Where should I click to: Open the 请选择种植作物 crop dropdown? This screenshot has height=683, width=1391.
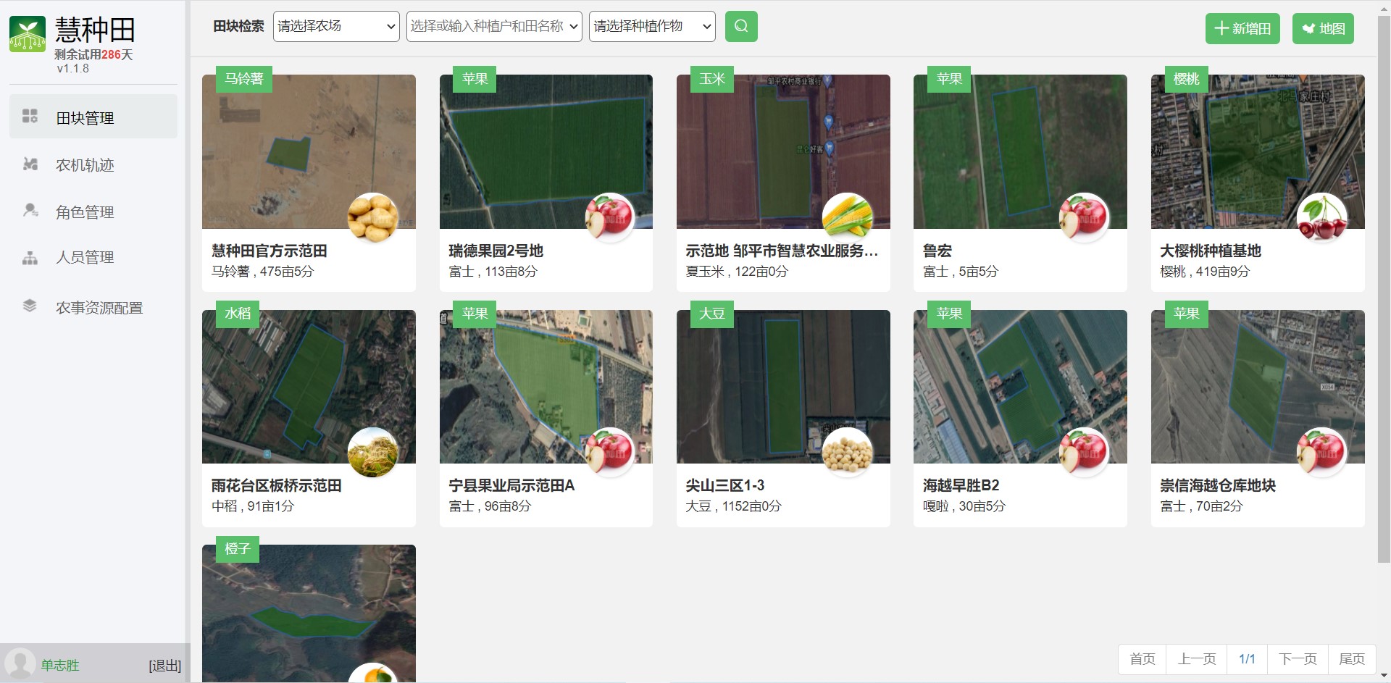[652, 27]
